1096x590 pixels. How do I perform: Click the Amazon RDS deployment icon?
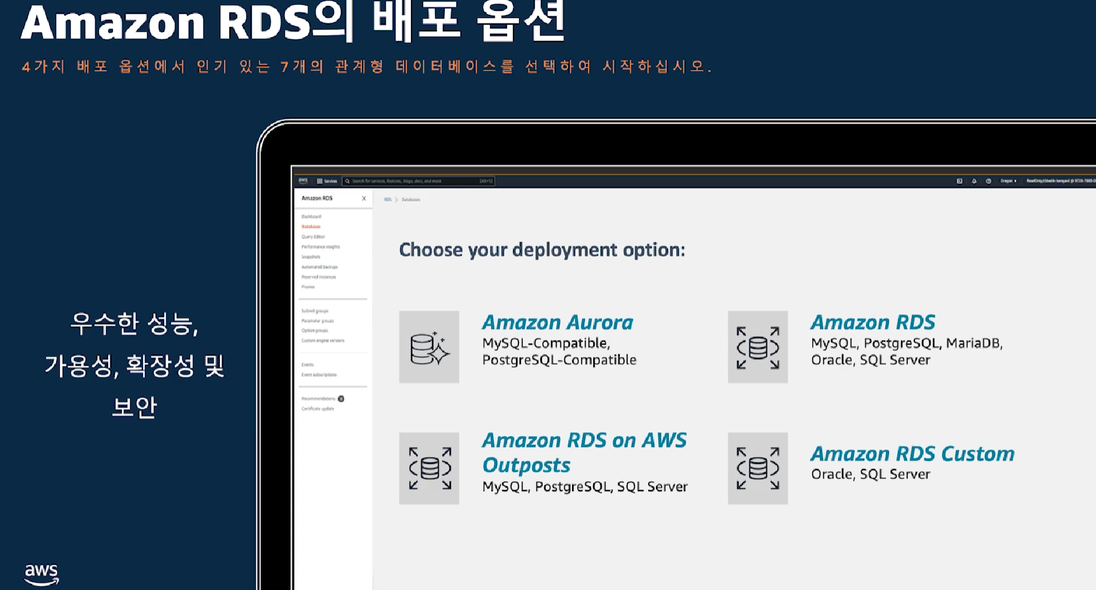pos(758,347)
